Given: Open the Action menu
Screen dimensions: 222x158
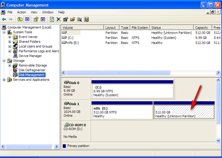Looking at the screenshot, I should click(21, 12).
